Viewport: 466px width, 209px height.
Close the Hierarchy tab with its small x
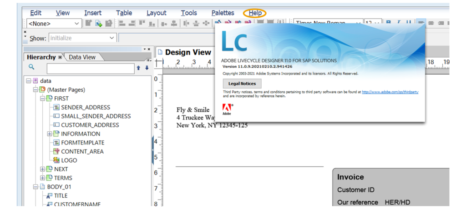60,57
